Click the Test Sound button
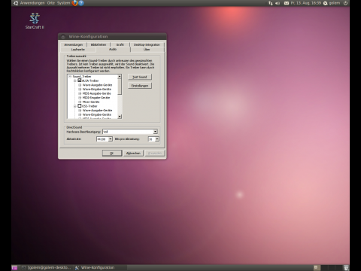The height and width of the screenshot is (271, 361). [140, 77]
